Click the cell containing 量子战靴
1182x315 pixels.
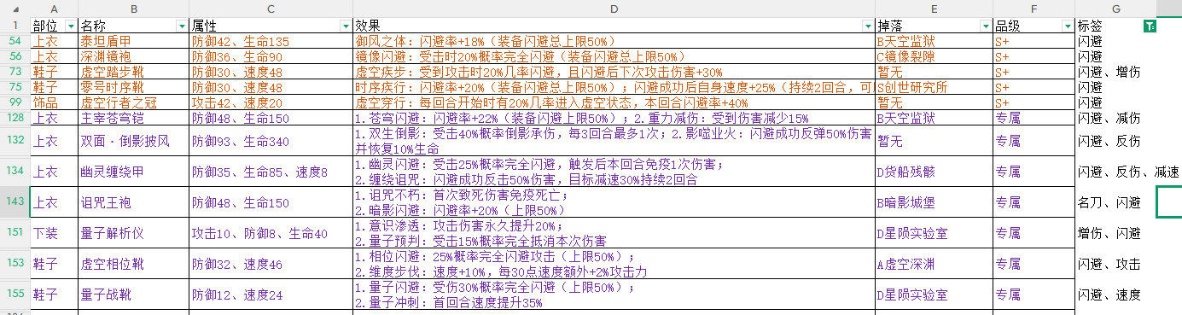(133, 295)
